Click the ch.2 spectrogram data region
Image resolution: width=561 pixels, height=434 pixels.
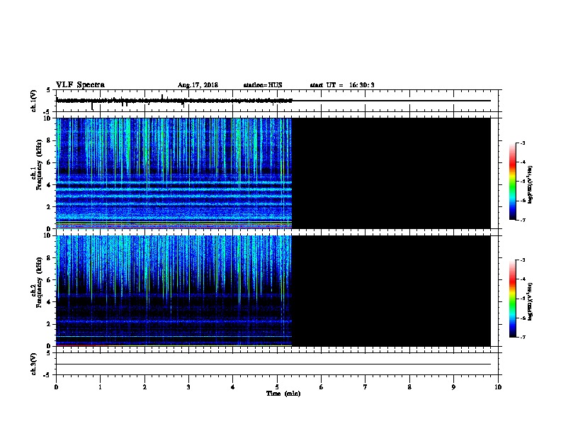point(174,291)
